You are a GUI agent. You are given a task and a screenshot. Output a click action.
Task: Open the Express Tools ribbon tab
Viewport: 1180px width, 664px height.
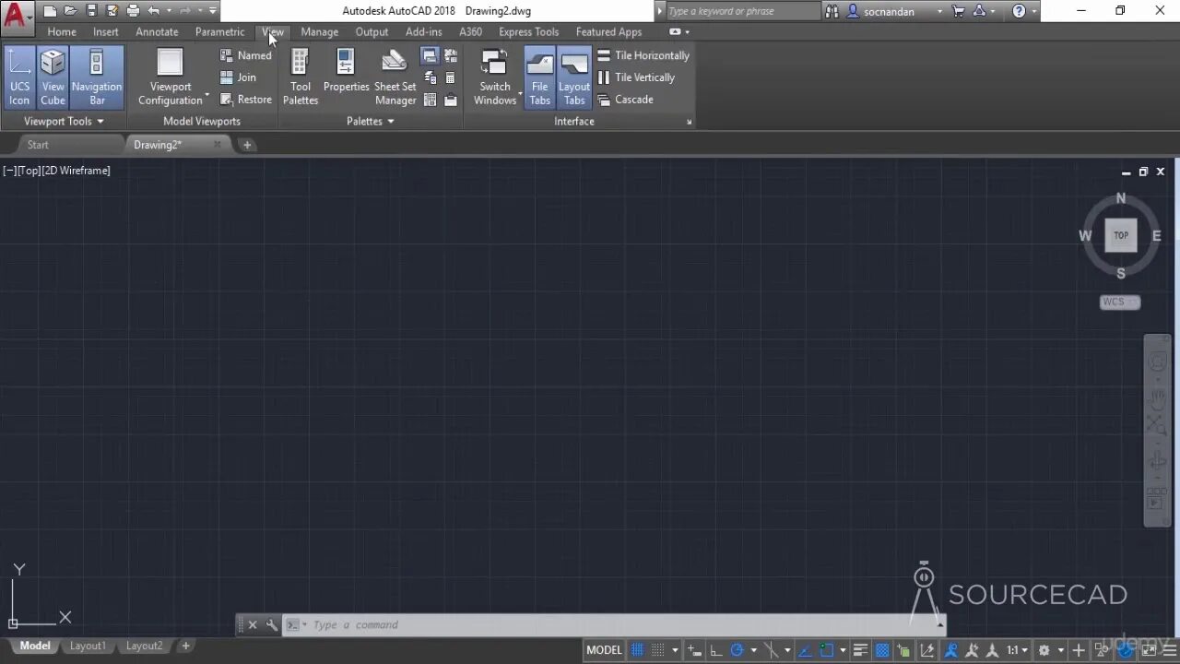click(528, 31)
